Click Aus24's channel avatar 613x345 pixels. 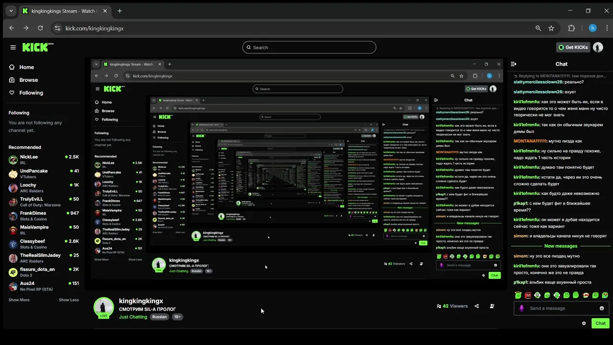pyautogui.click(x=13, y=286)
